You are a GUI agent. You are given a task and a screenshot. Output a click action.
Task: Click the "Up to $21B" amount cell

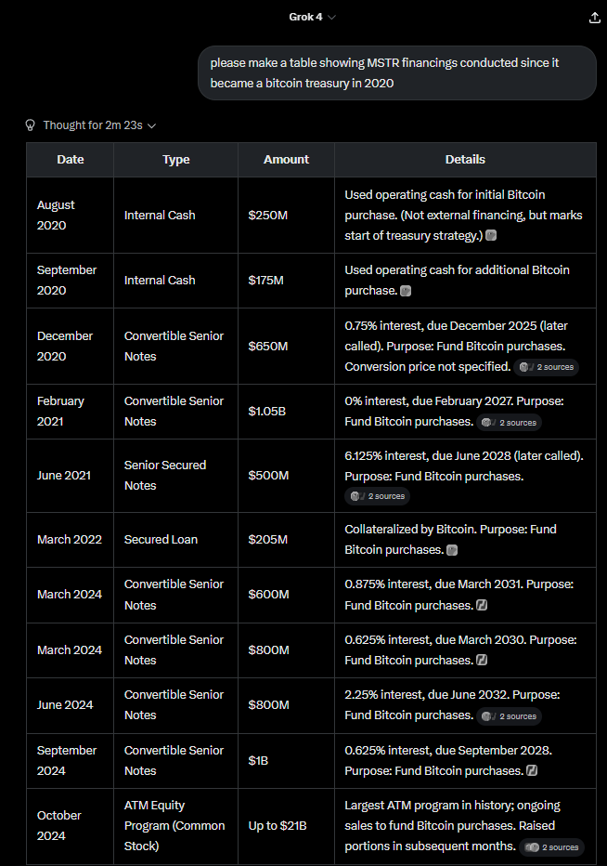[278, 825]
